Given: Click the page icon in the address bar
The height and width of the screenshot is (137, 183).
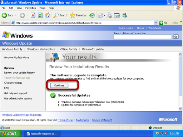Looking at the screenshot, I should point(13,23).
